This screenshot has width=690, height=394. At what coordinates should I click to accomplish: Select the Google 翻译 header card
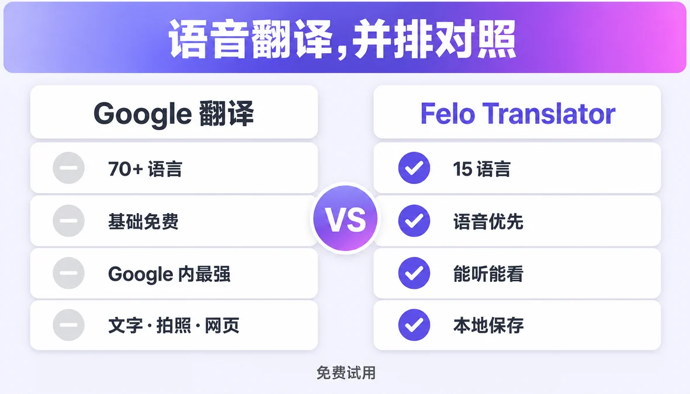coord(174,112)
